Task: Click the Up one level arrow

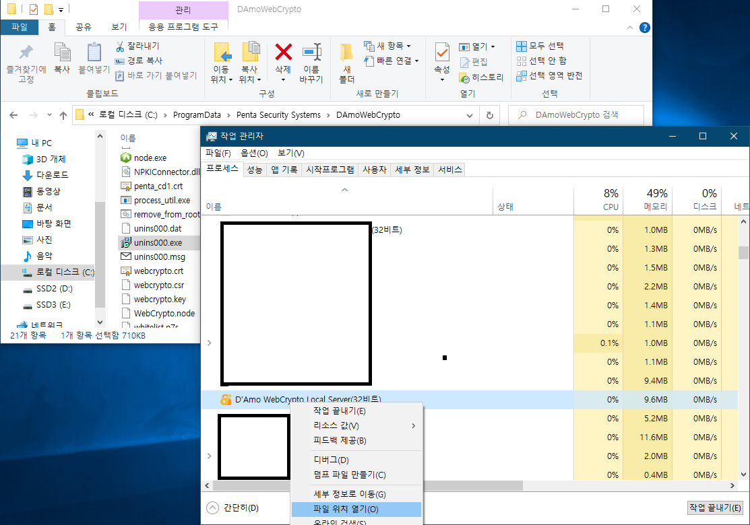Action: coord(63,115)
